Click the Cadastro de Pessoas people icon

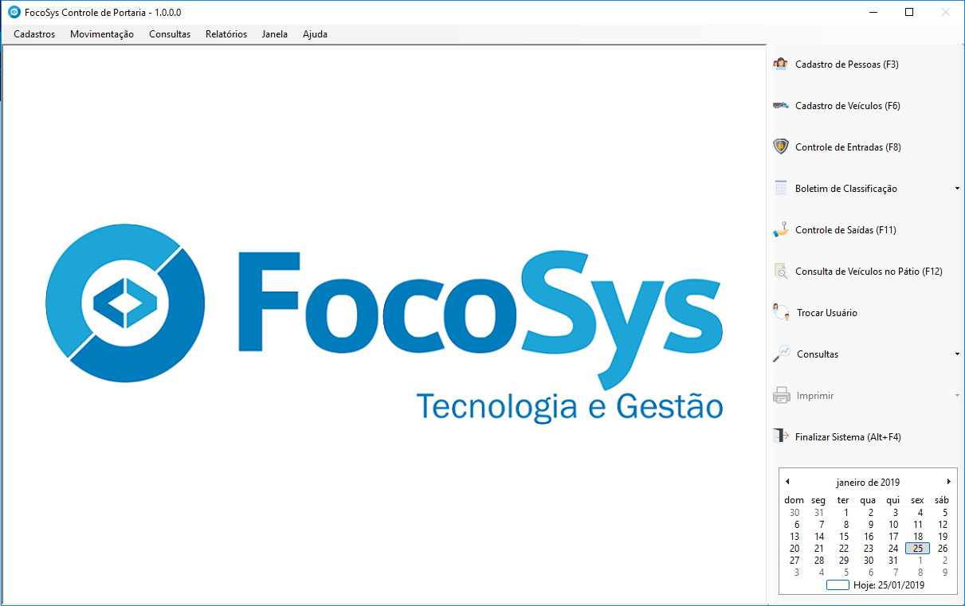(781, 65)
